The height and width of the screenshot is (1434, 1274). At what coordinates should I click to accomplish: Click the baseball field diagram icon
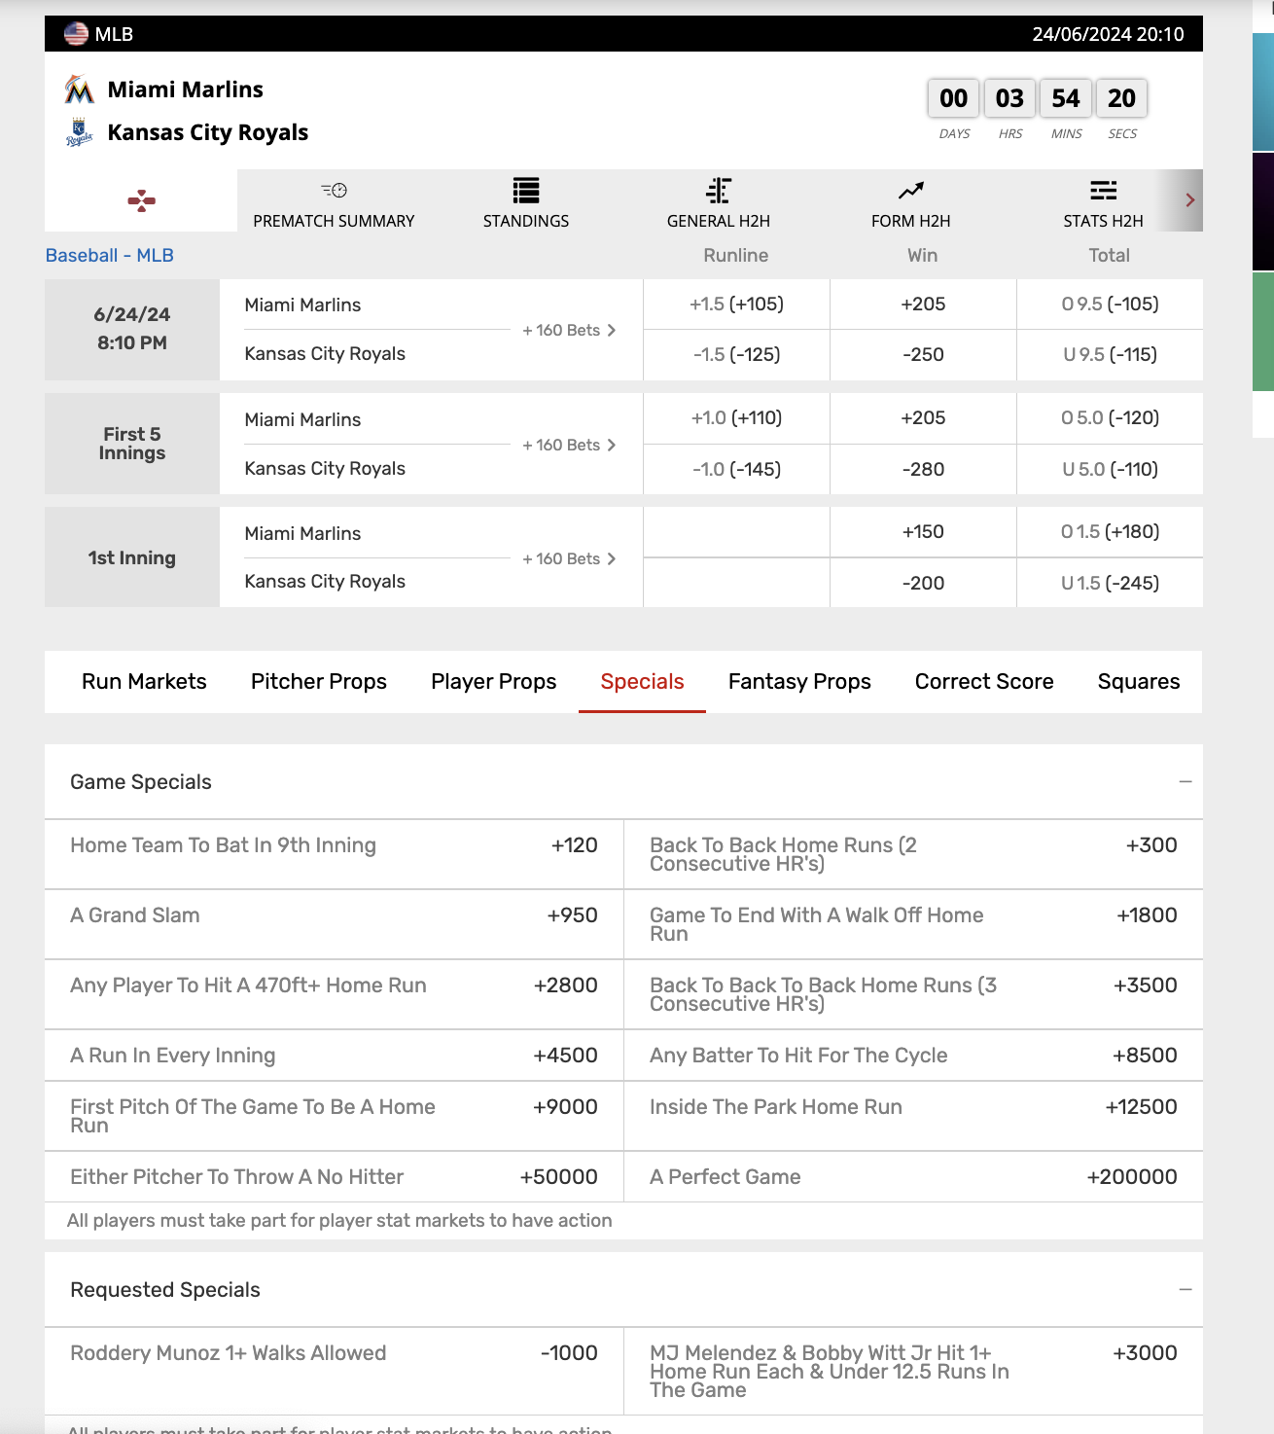(x=141, y=200)
